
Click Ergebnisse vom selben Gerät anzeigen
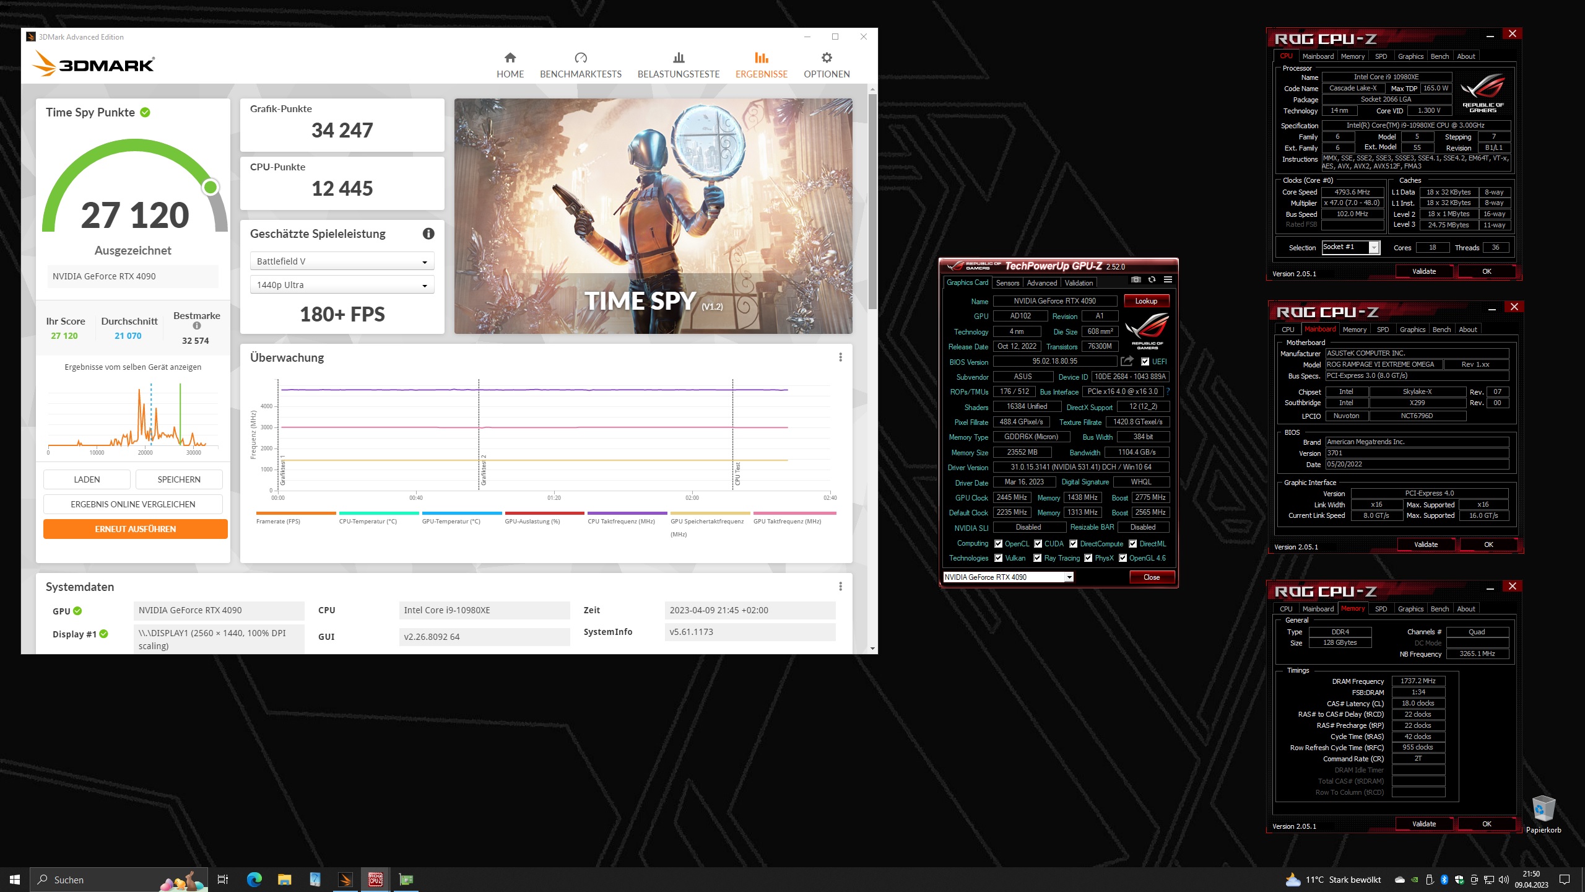click(x=132, y=367)
